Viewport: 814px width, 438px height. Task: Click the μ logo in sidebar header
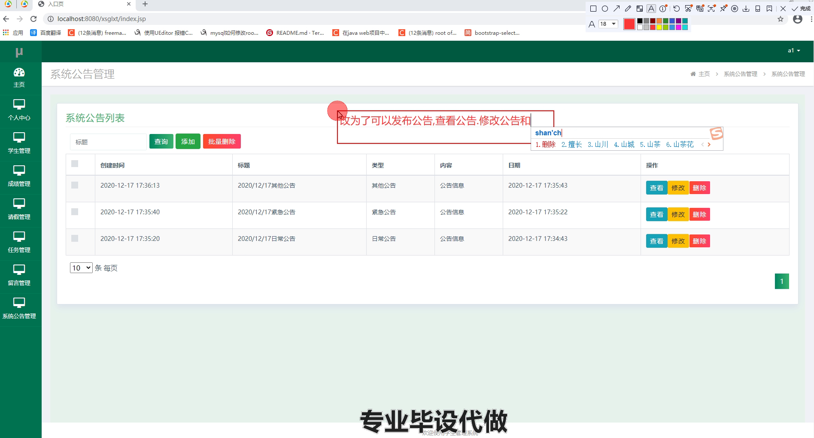pos(19,52)
